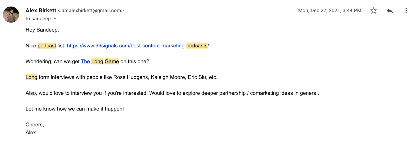Star this email from Alex Birkett

click(373, 11)
